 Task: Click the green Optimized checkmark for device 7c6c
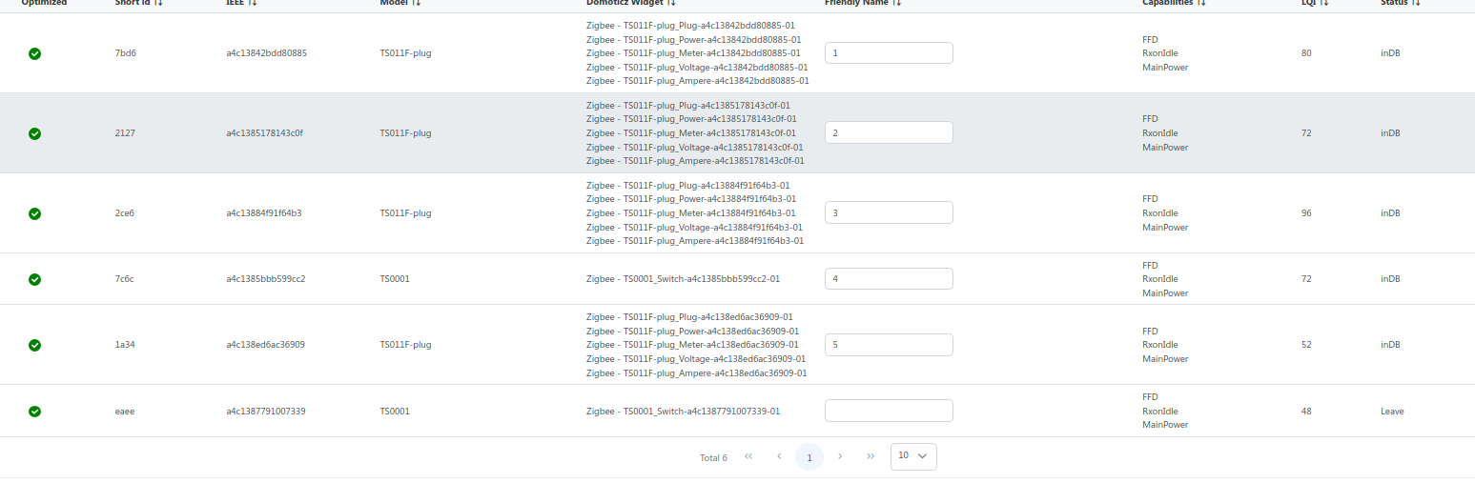[34, 279]
